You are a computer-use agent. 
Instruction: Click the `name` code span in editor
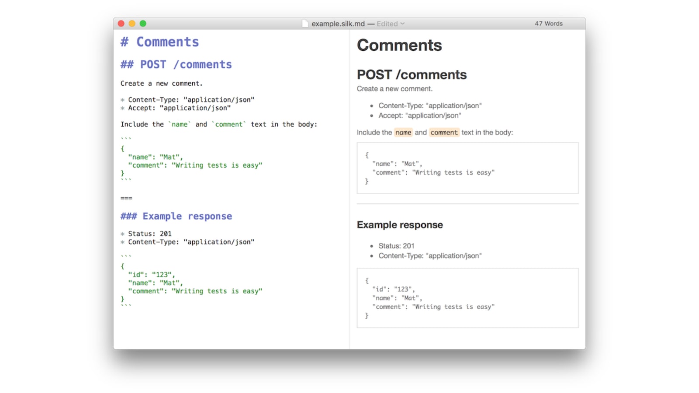(x=180, y=124)
